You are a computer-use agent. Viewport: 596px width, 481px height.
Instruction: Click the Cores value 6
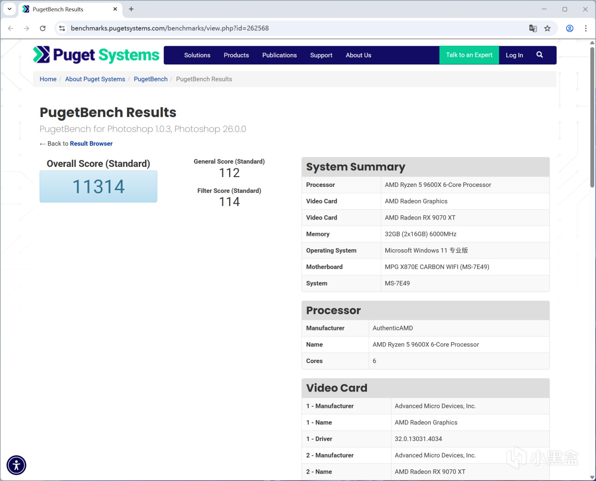tap(374, 361)
